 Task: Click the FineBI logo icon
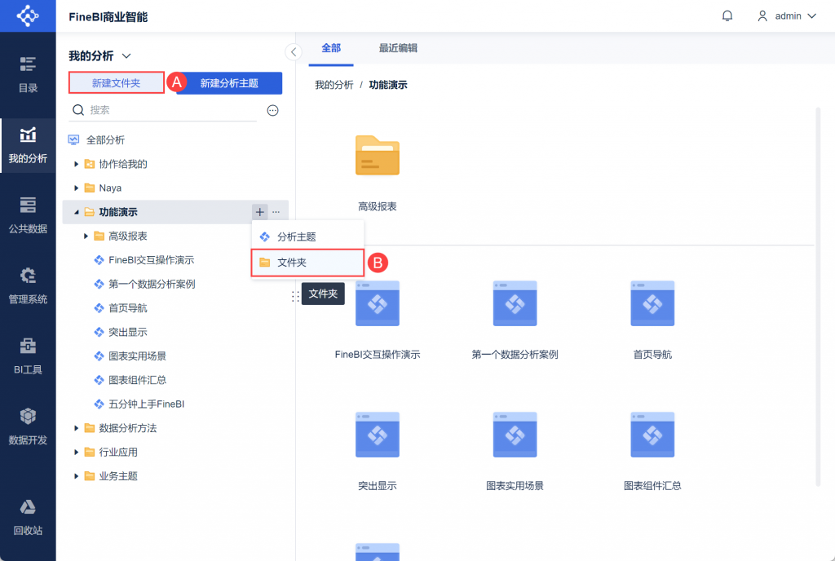(x=28, y=16)
